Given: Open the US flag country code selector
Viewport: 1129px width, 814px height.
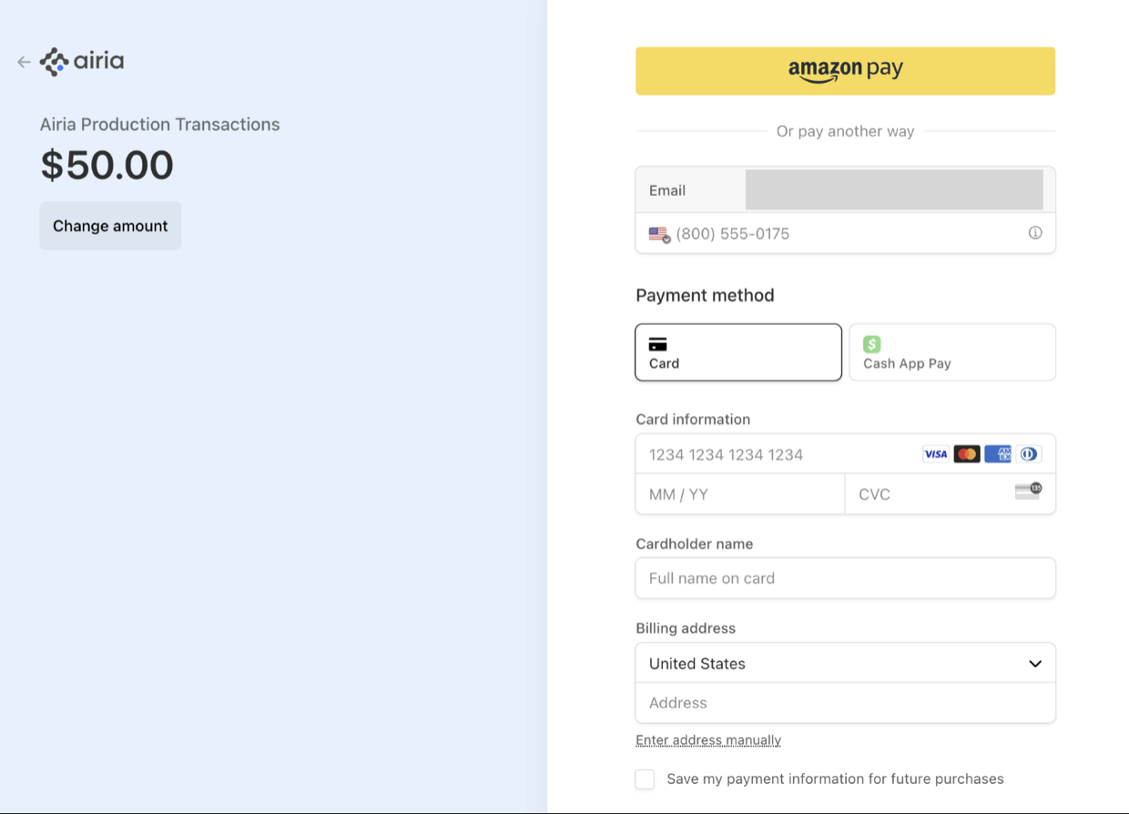Looking at the screenshot, I should [659, 234].
